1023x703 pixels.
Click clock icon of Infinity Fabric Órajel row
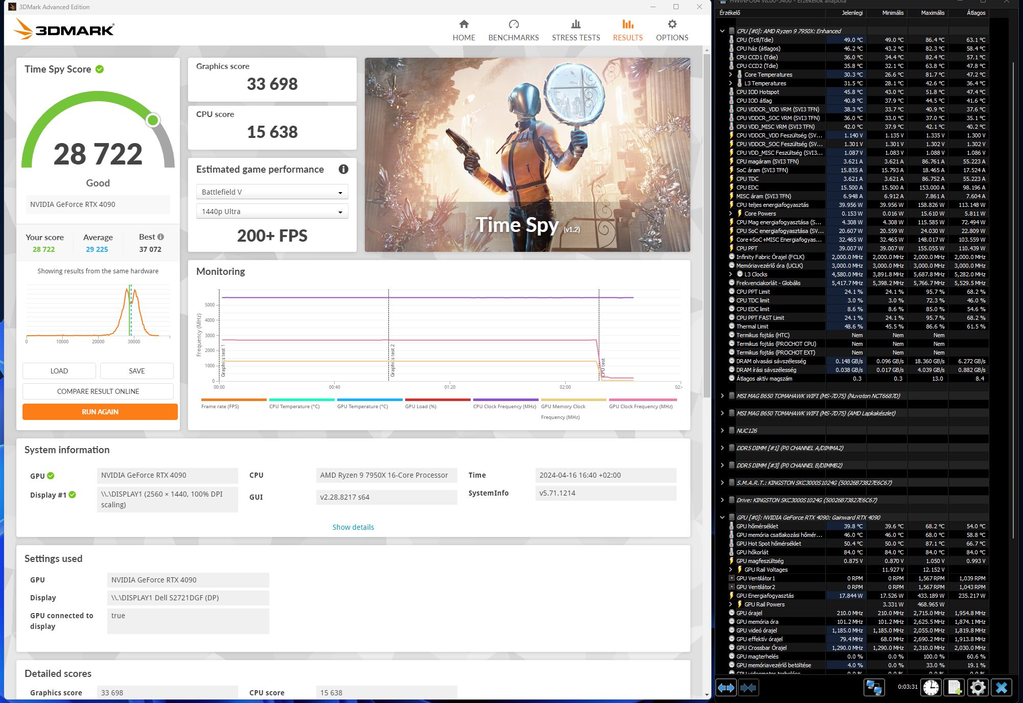click(731, 257)
